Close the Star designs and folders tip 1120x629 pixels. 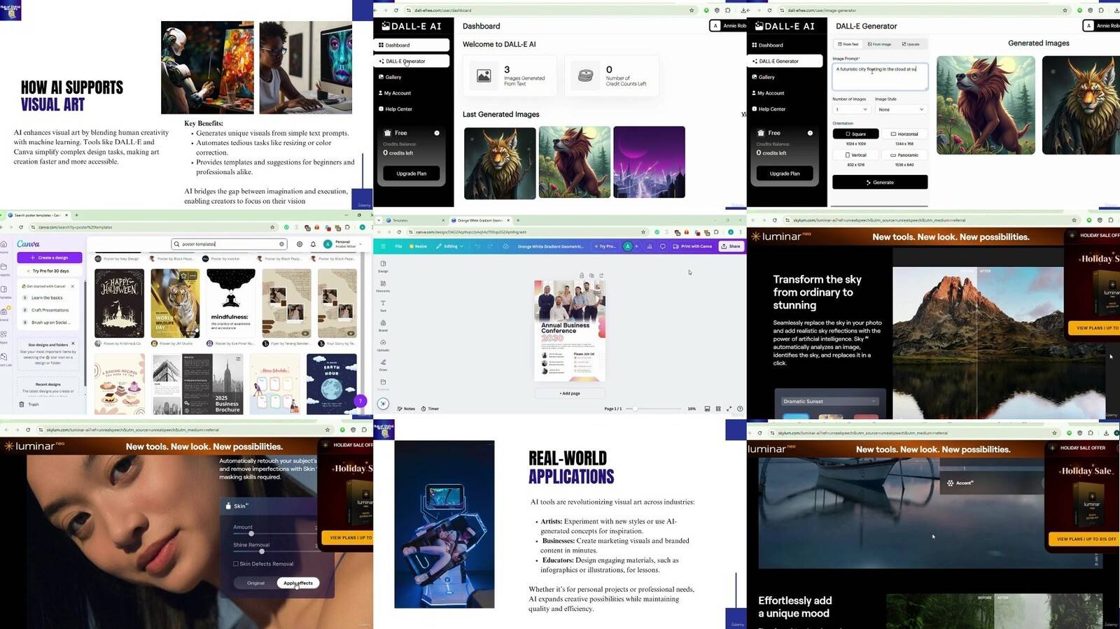[x=73, y=344]
